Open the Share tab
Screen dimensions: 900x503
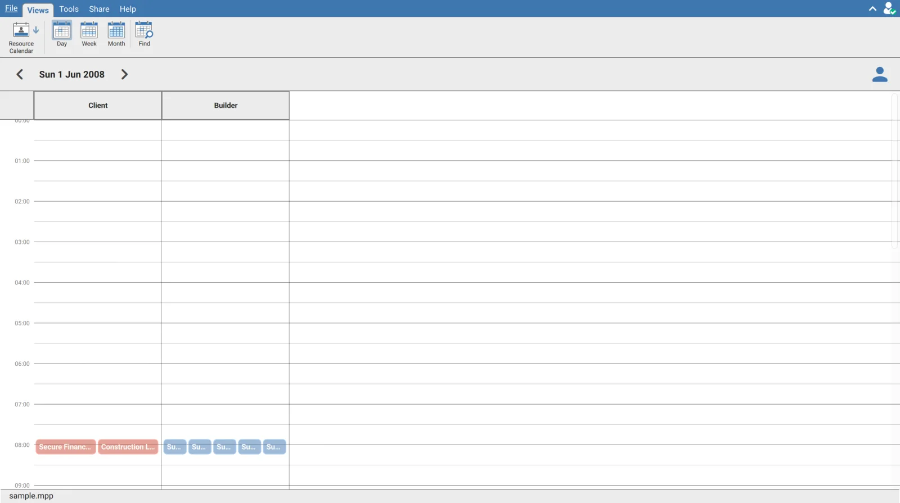pos(99,9)
